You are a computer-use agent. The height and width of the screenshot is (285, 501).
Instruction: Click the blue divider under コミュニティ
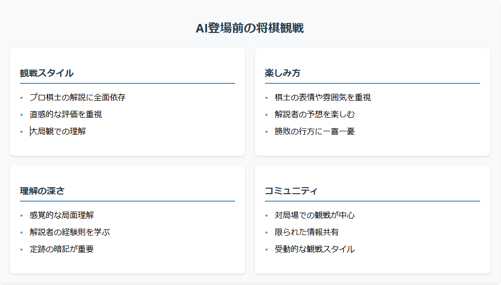pyautogui.click(x=372, y=201)
